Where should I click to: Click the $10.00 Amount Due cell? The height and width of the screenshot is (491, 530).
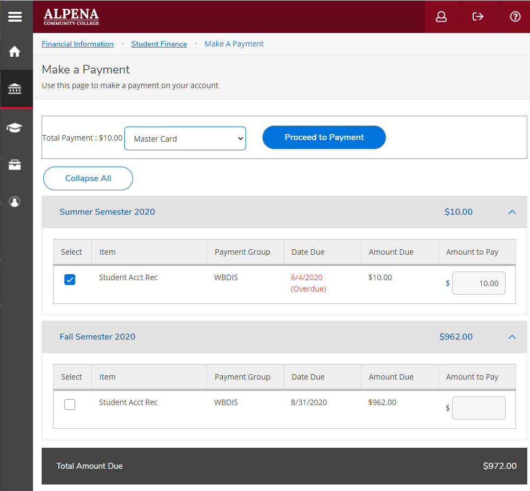pyautogui.click(x=380, y=277)
